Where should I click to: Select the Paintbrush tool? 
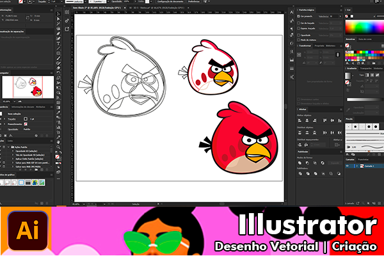pos(58,58)
